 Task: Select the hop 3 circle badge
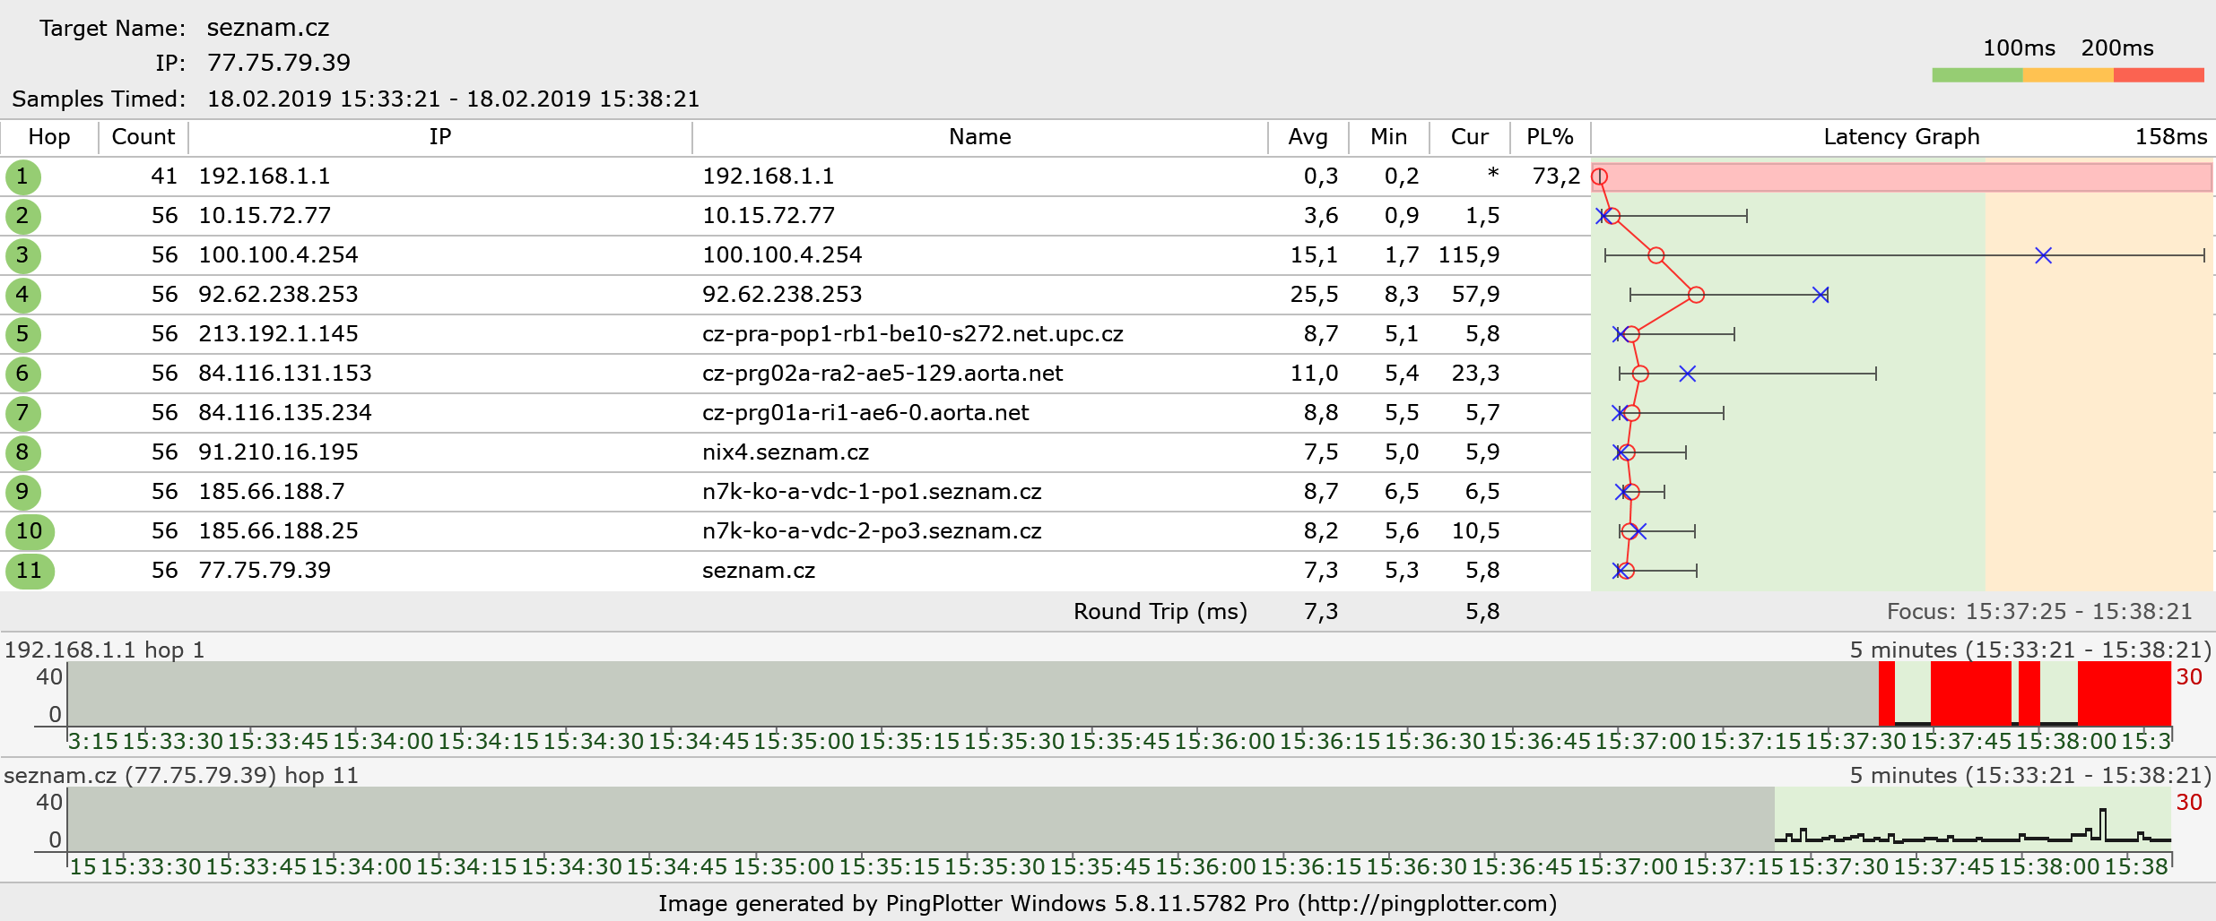(22, 255)
